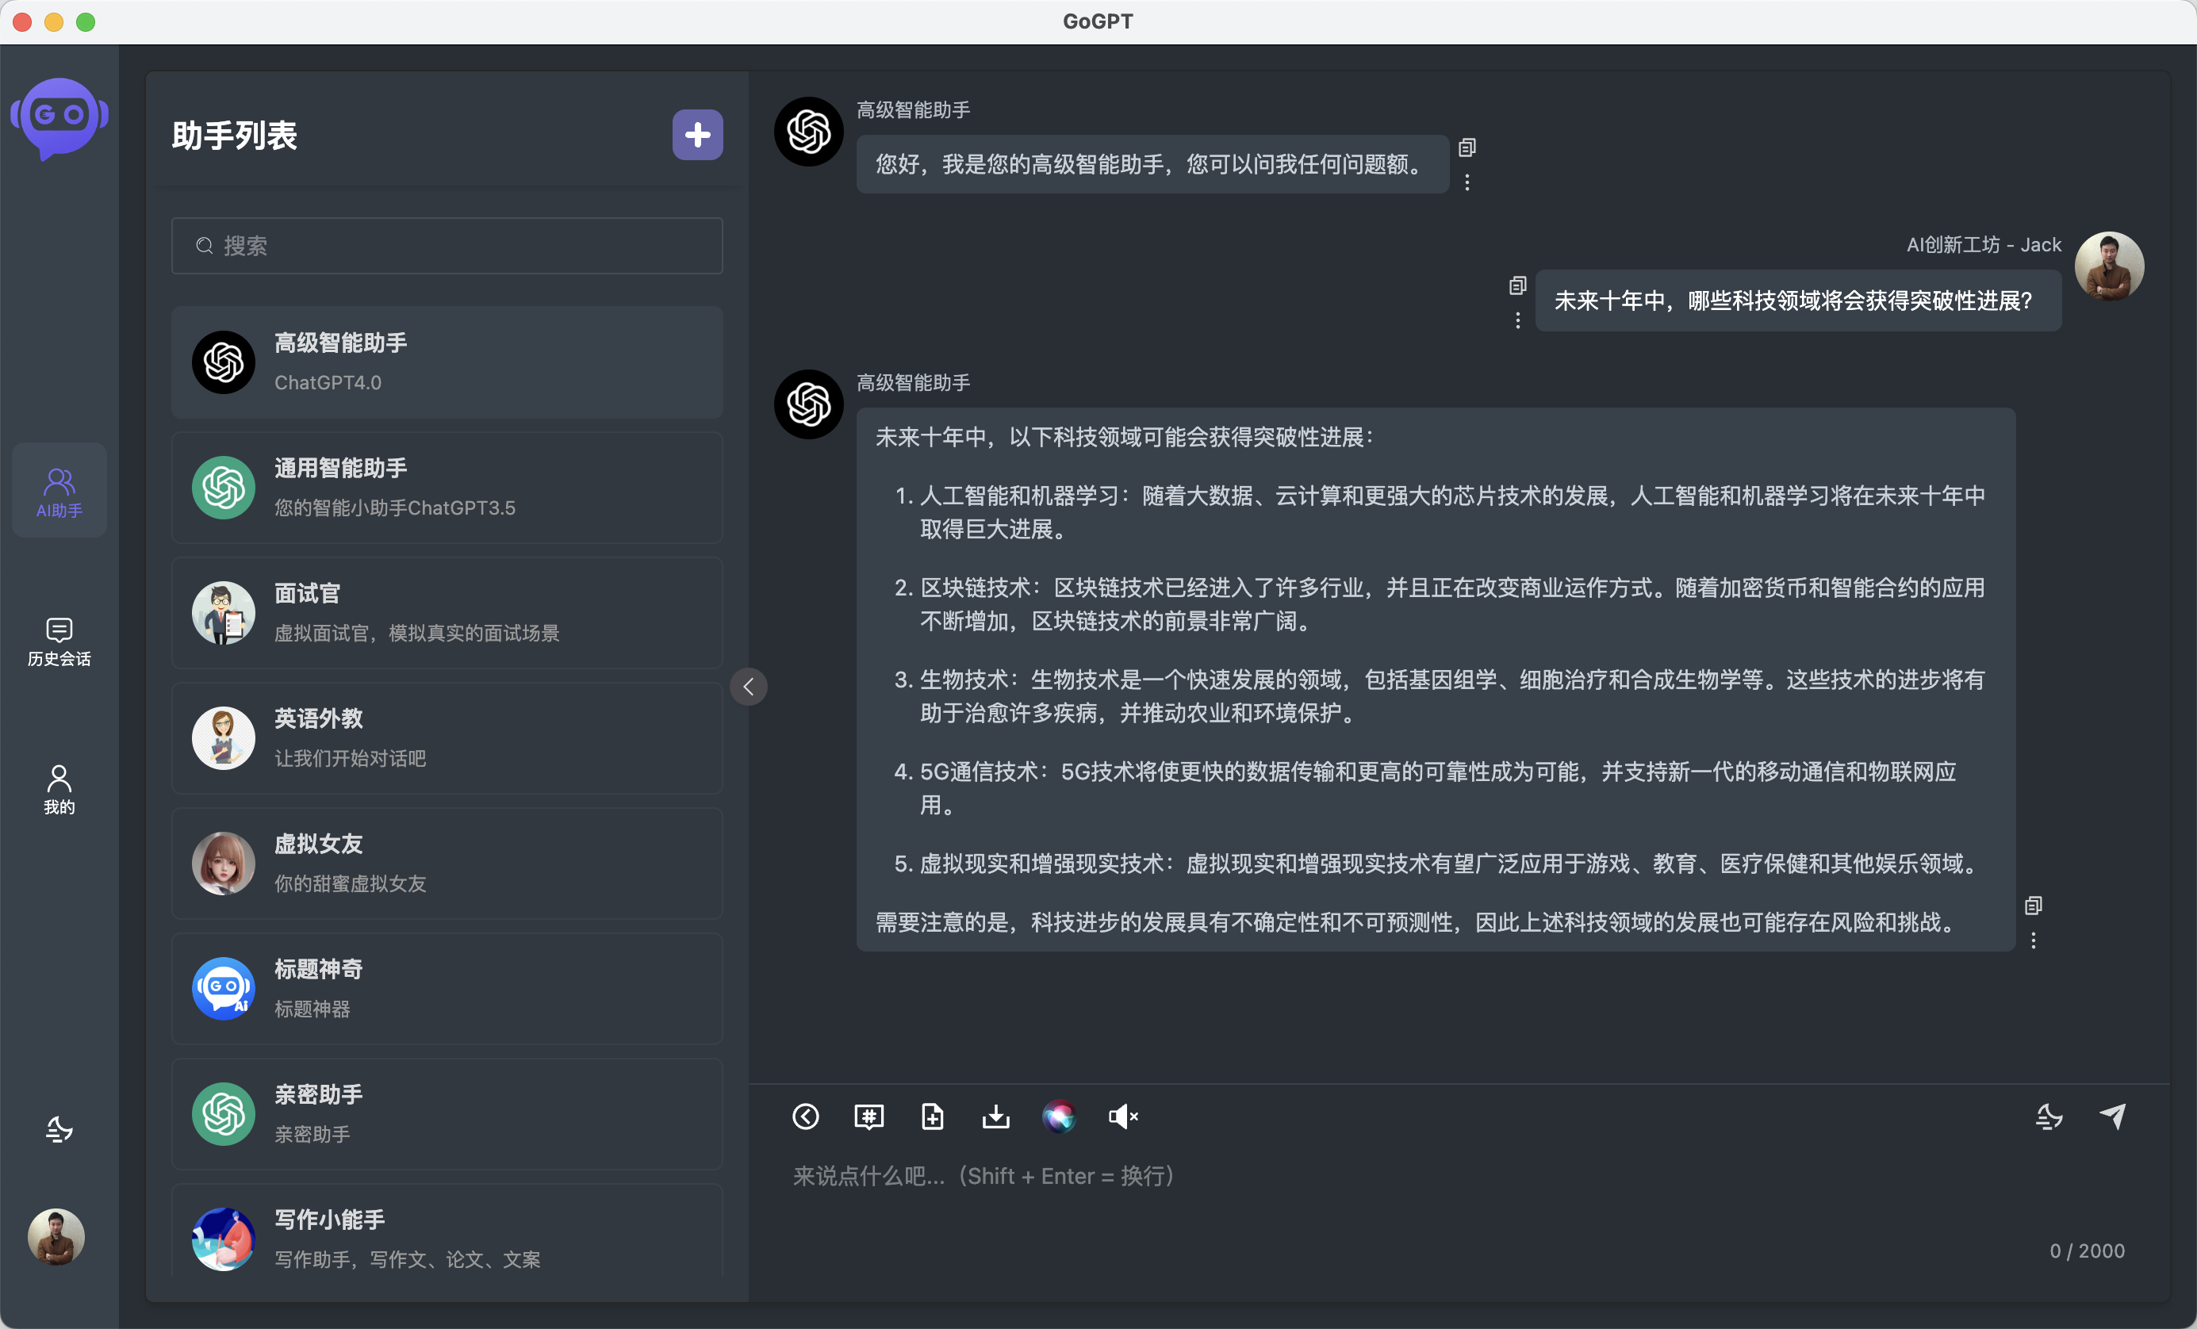
Task: Click the 搜索 search field
Action: click(447, 246)
